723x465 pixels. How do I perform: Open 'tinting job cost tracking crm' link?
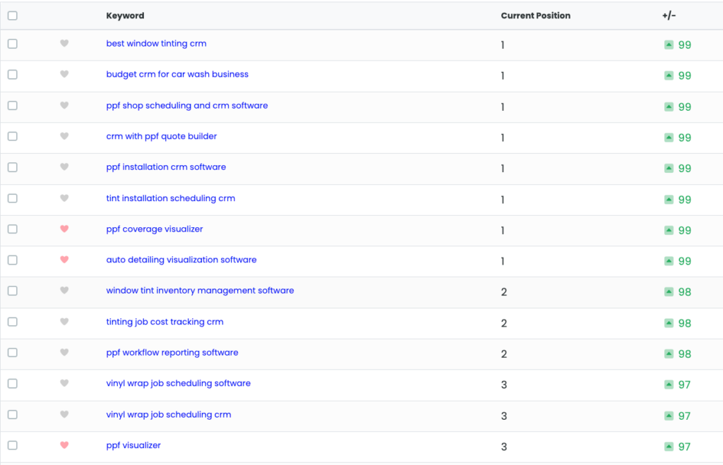click(x=165, y=322)
